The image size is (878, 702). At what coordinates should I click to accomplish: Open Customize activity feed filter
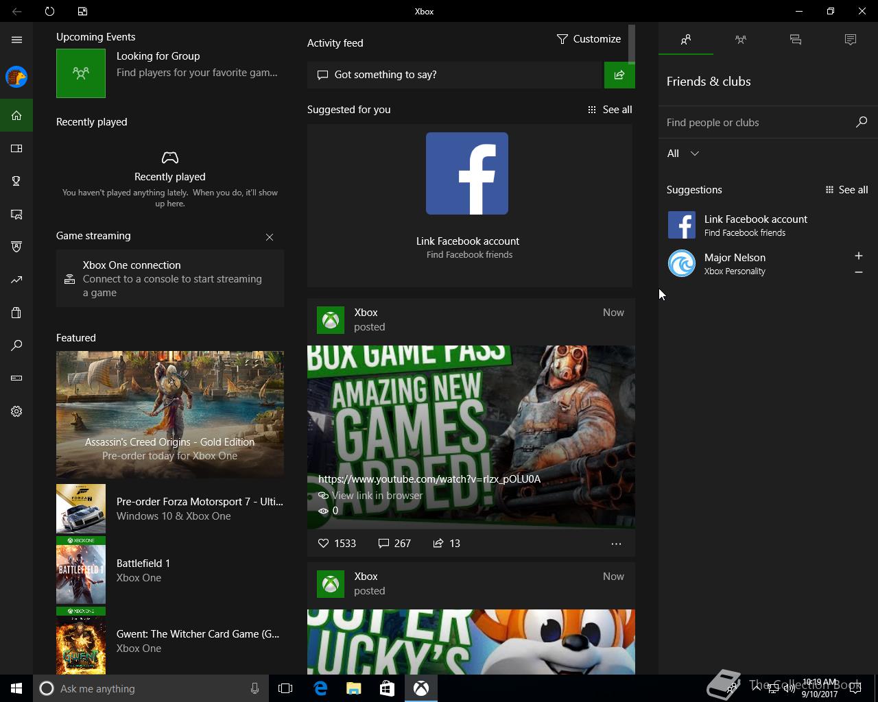click(x=589, y=39)
